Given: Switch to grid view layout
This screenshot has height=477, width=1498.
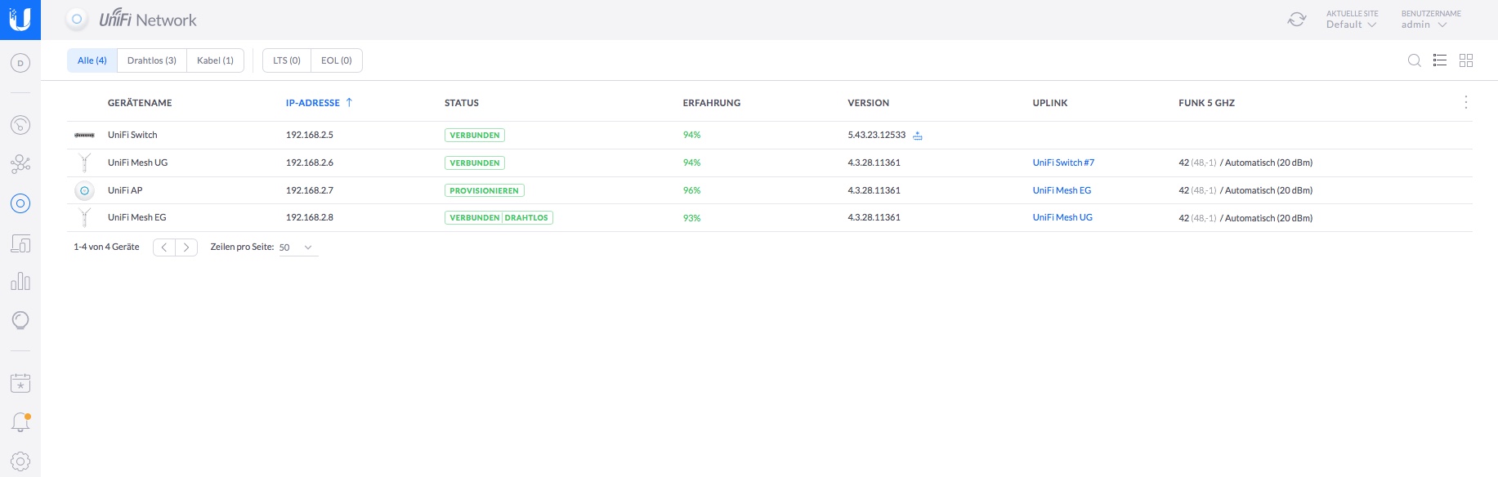Looking at the screenshot, I should [x=1466, y=60].
